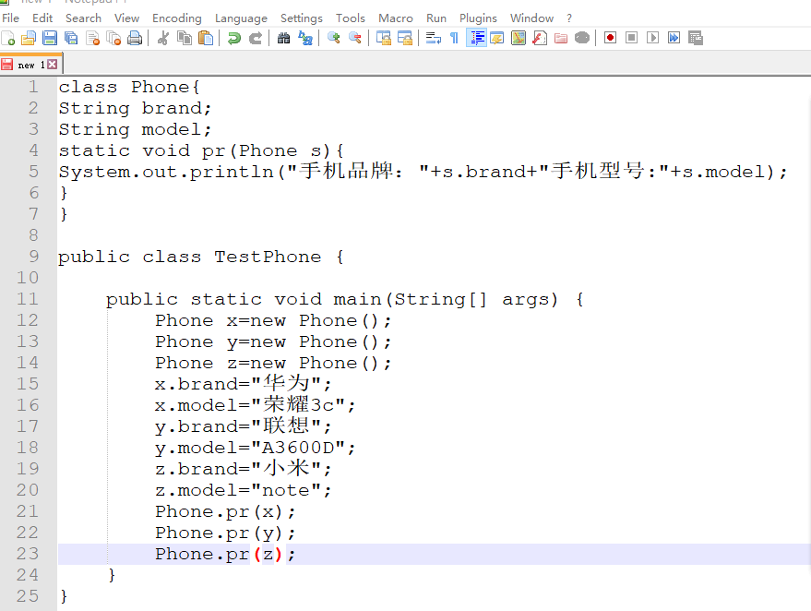The image size is (811, 611).
Task: Start macro recording with red dot
Action: tap(610, 38)
